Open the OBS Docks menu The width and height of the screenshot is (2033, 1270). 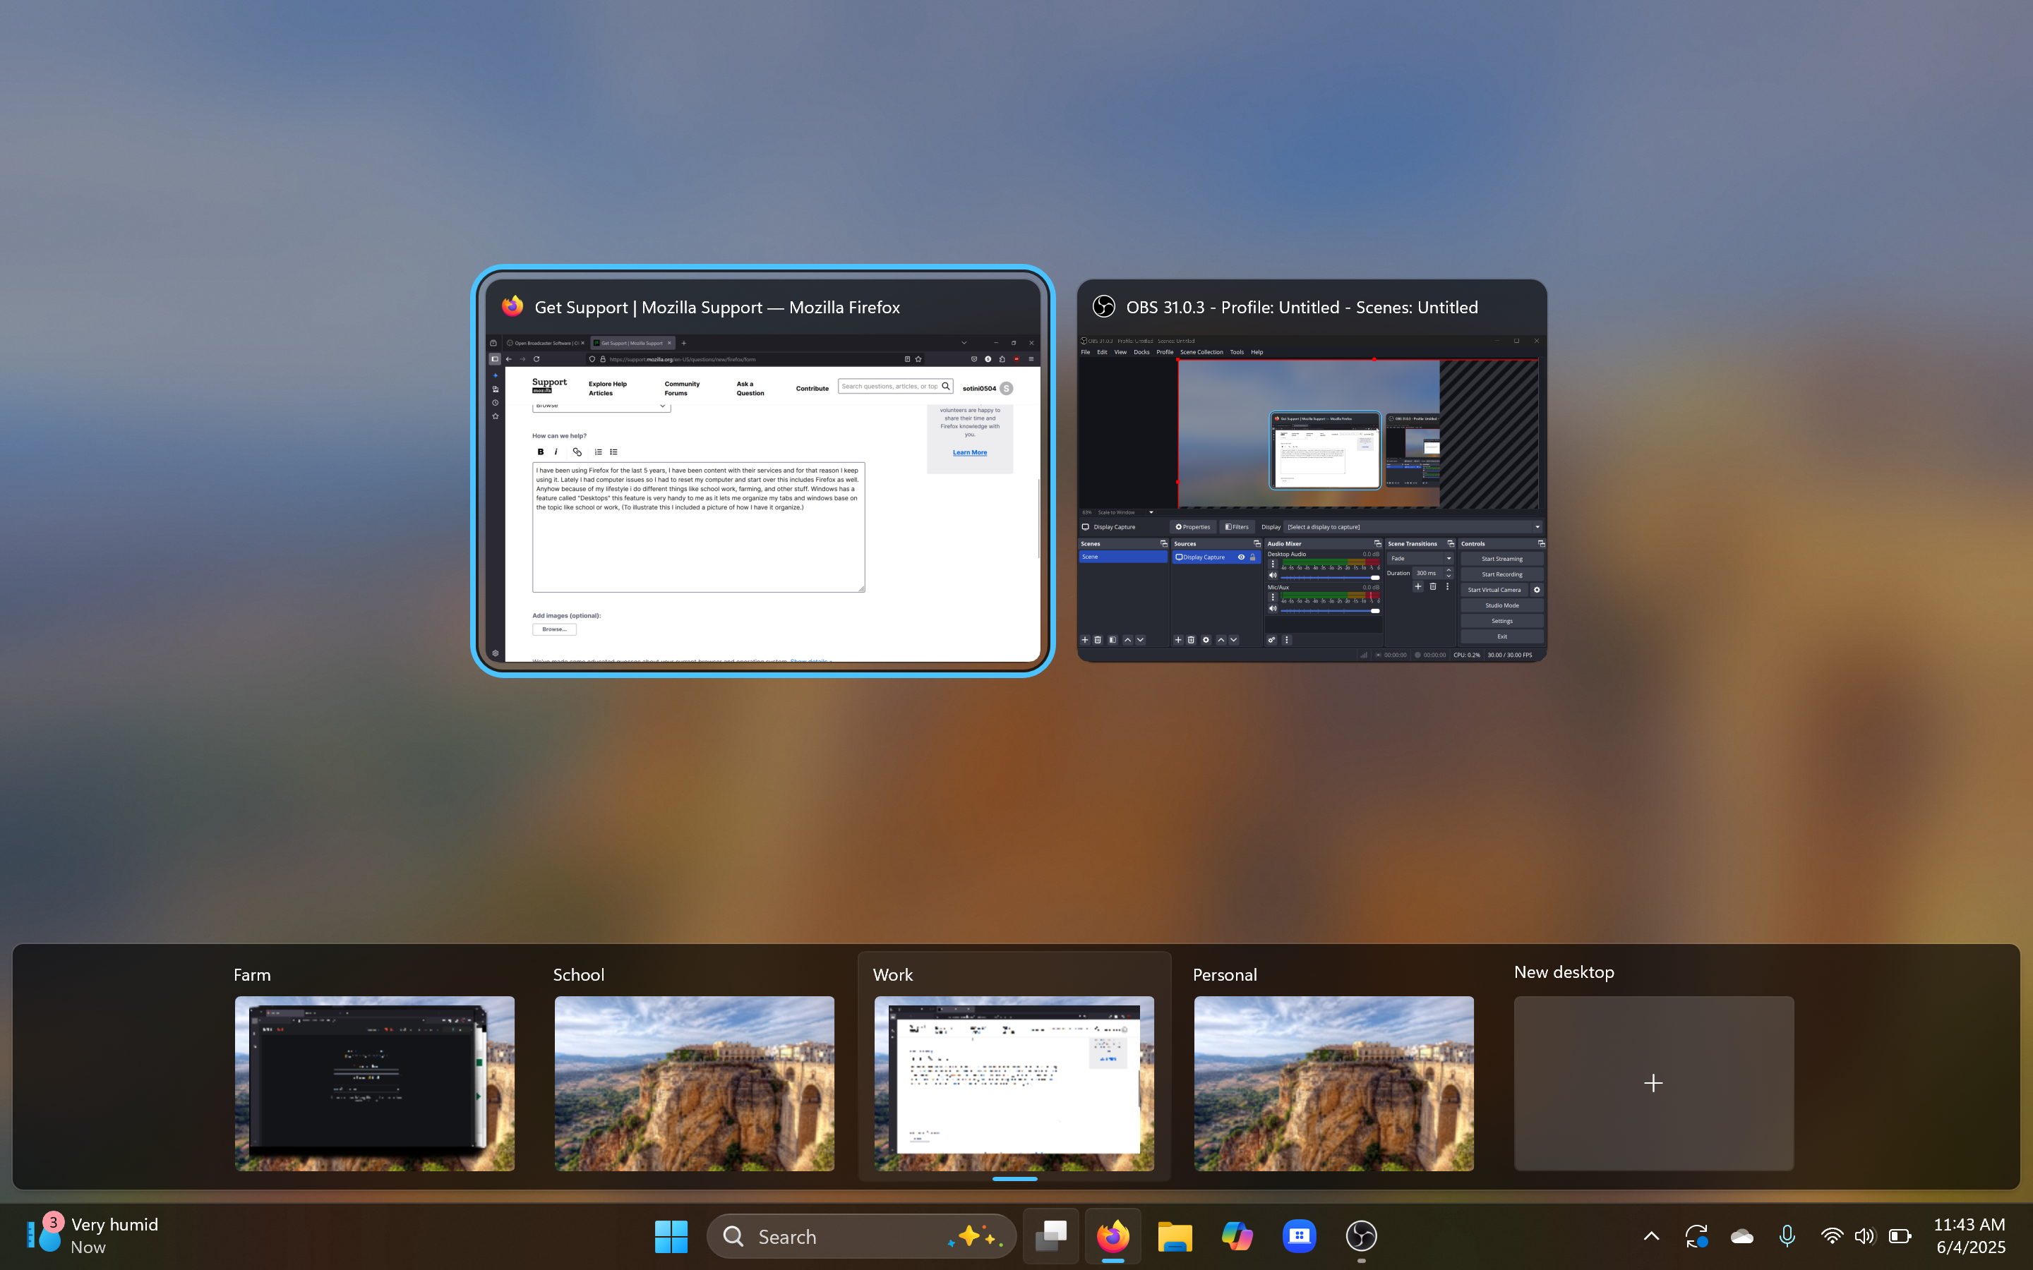(1141, 352)
